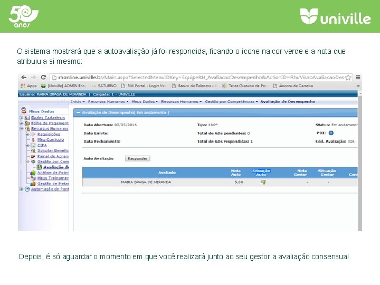Click the Recursos Humanos tree icon
Screen dimensions: 380x285
point(27,129)
